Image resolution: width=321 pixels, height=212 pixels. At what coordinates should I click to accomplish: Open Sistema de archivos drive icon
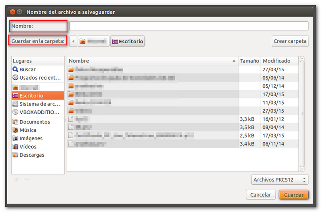pos(16,104)
